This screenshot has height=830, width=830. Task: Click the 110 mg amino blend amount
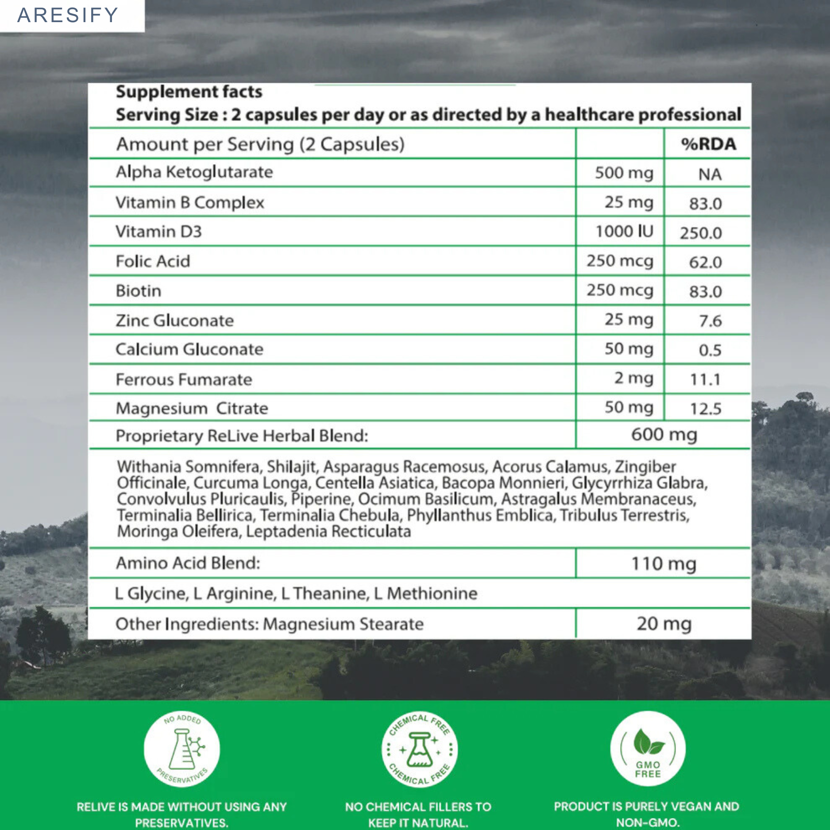[664, 564]
